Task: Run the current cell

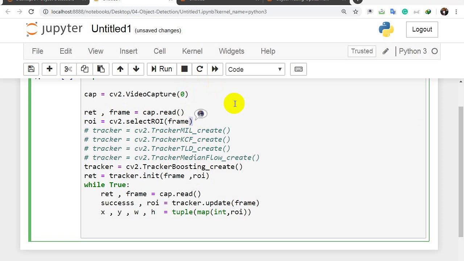Action: (162, 69)
